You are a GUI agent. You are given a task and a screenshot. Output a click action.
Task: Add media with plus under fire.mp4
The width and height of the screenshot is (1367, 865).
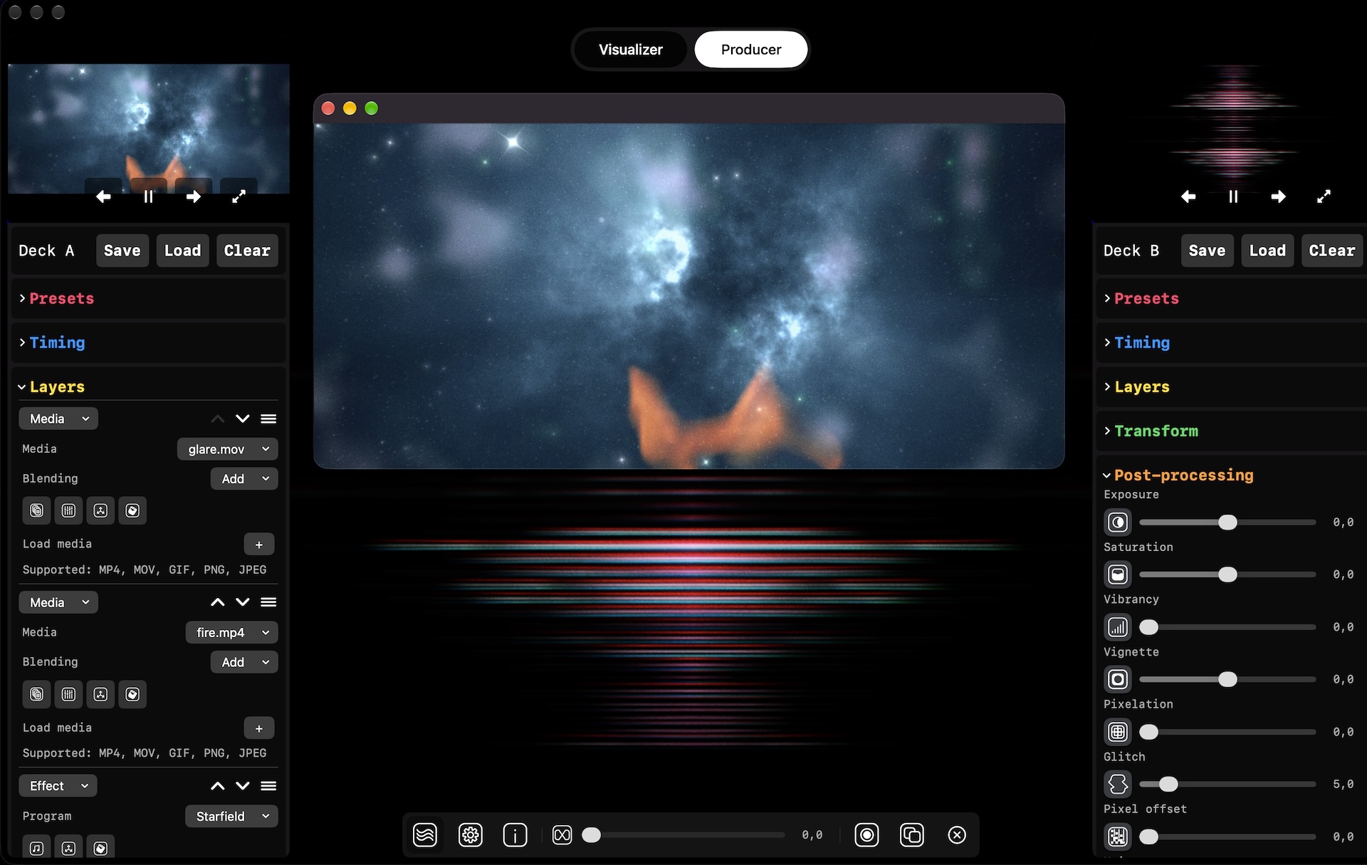(259, 728)
